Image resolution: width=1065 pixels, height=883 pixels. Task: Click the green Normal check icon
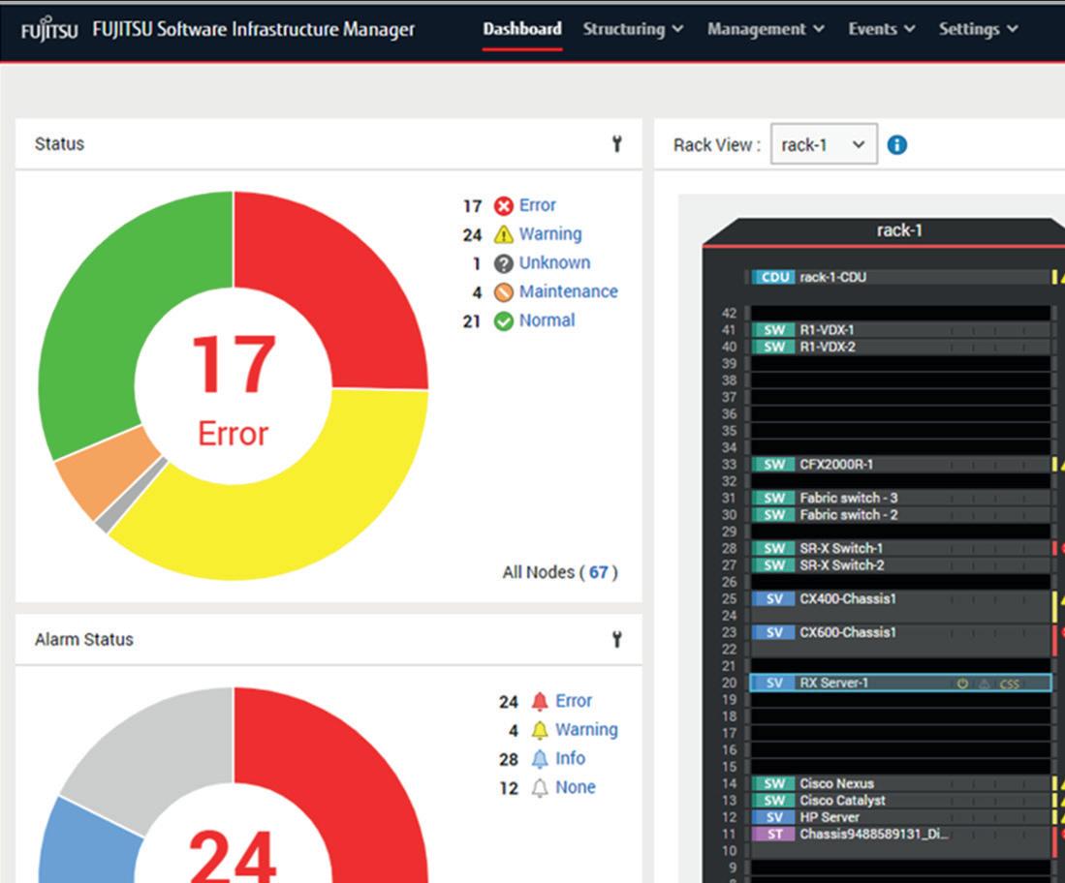coord(503,321)
